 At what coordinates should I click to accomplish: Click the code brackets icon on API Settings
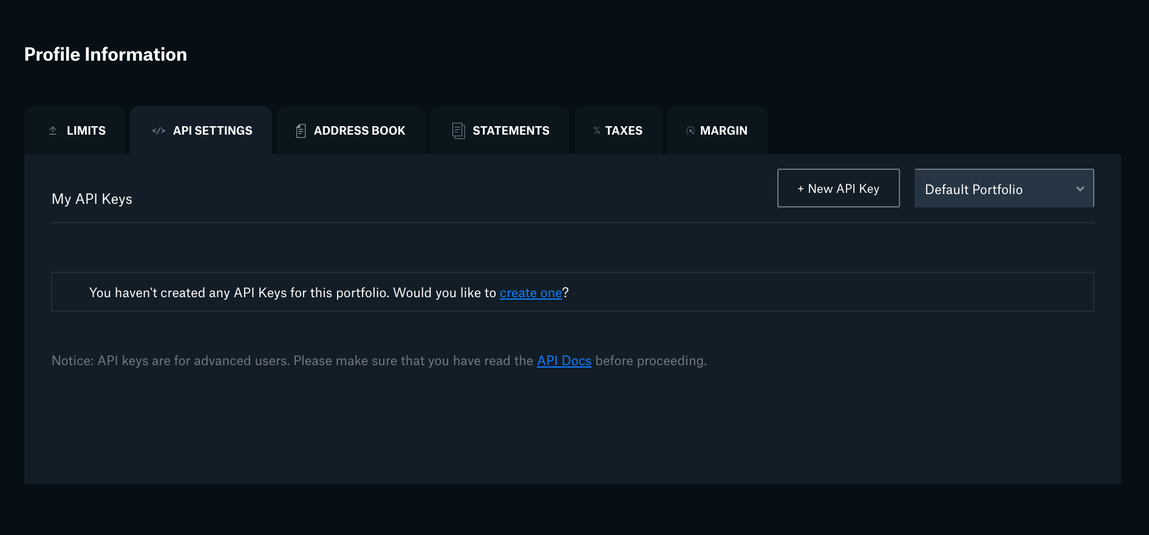point(159,131)
